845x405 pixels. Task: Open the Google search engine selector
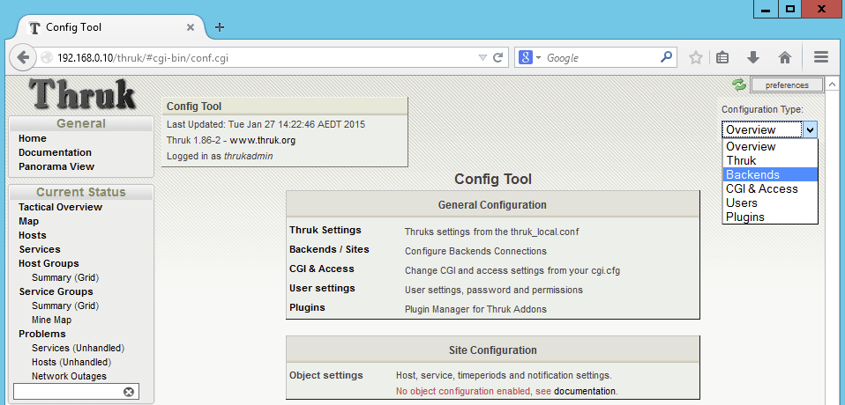(x=530, y=57)
